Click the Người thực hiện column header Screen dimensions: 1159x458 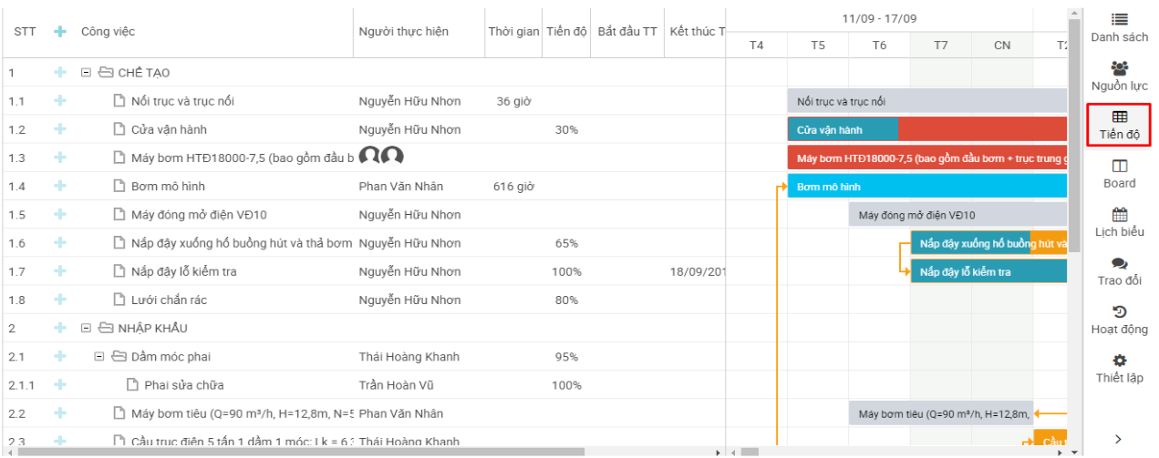403,32
